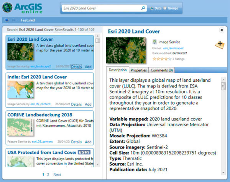Screen dimensions: 230x182
Task: Click the CORINE Landbedeckung thumbnail
Action: [20, 127]
